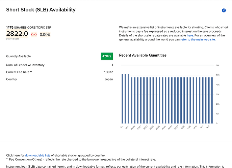Open the 'here' short sale rebate rates link
Image resolution: width=232 pixels, height=168 pixels.
click(190, 35)
